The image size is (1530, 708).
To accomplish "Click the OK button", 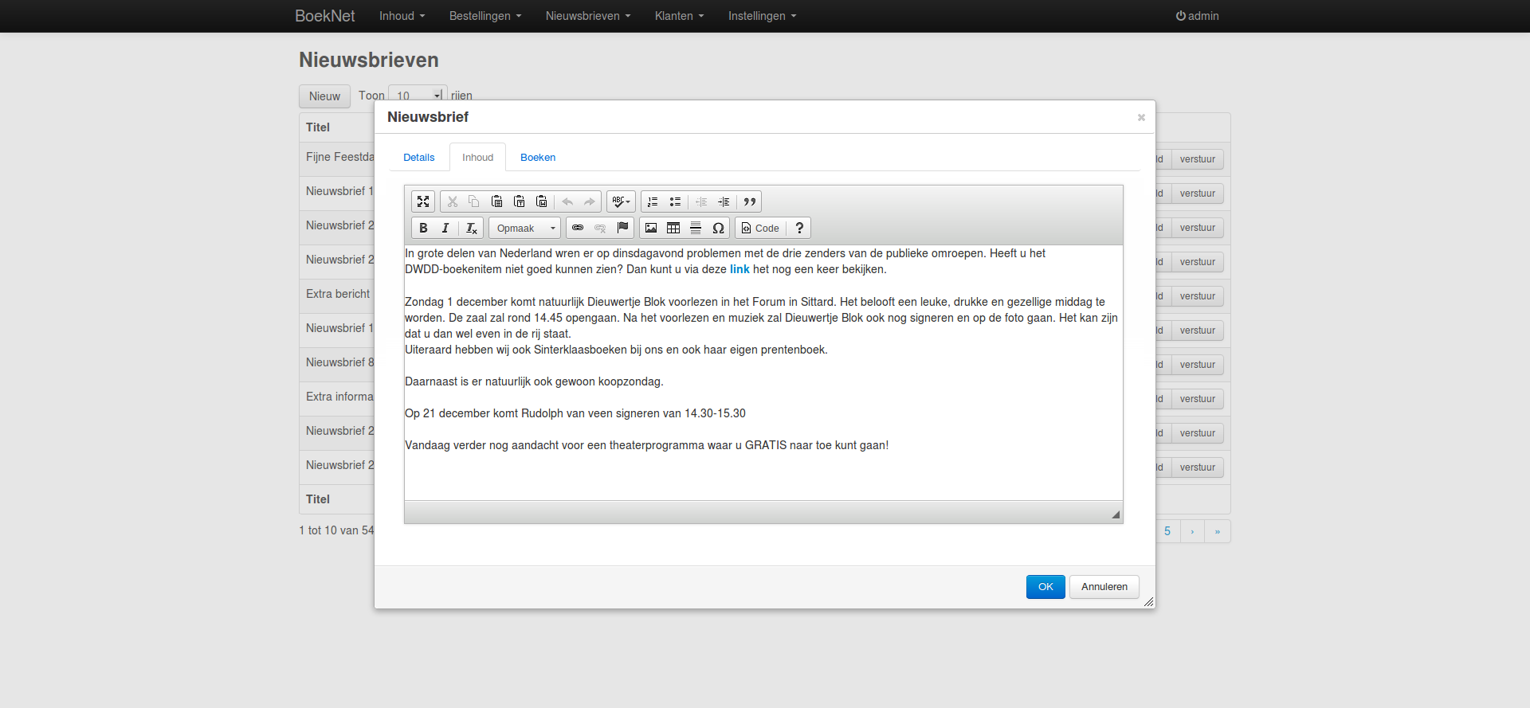I will [x=1045, y=587].
